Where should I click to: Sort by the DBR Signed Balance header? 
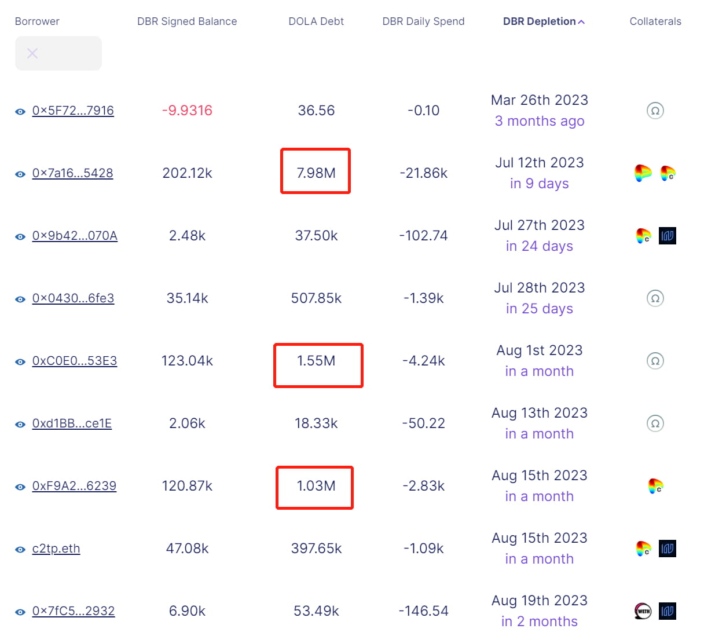pos(187,21)
